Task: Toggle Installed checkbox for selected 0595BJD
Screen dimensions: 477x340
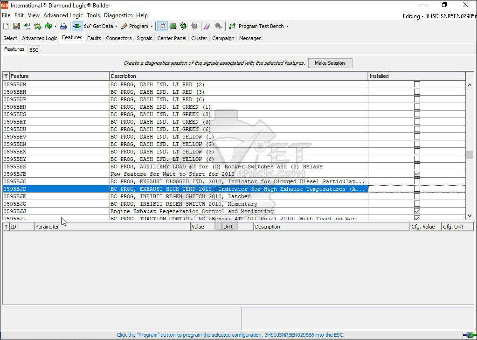Action: pos(417,189)
